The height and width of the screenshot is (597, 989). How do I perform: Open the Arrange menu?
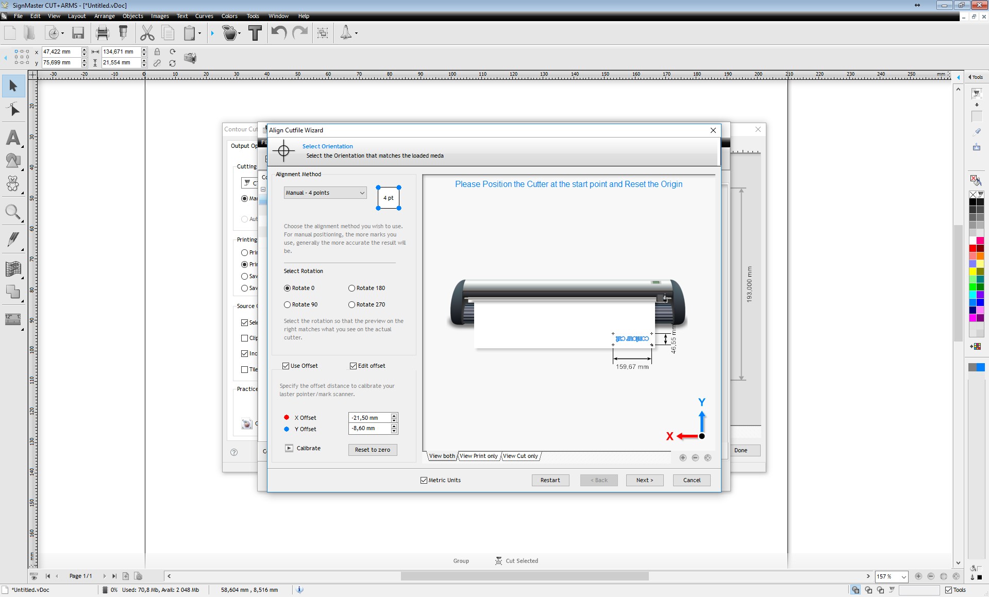coord(105,16)
